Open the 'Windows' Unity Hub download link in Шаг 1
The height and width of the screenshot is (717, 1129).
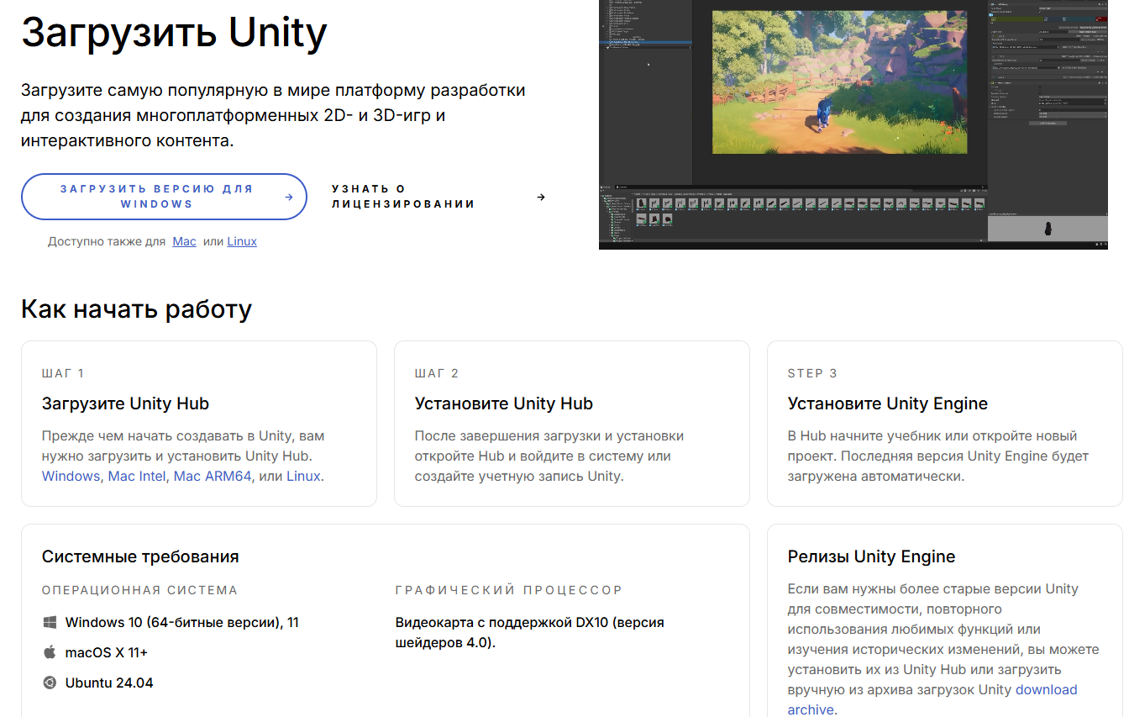pyautogui.click(x=71, y=475)
